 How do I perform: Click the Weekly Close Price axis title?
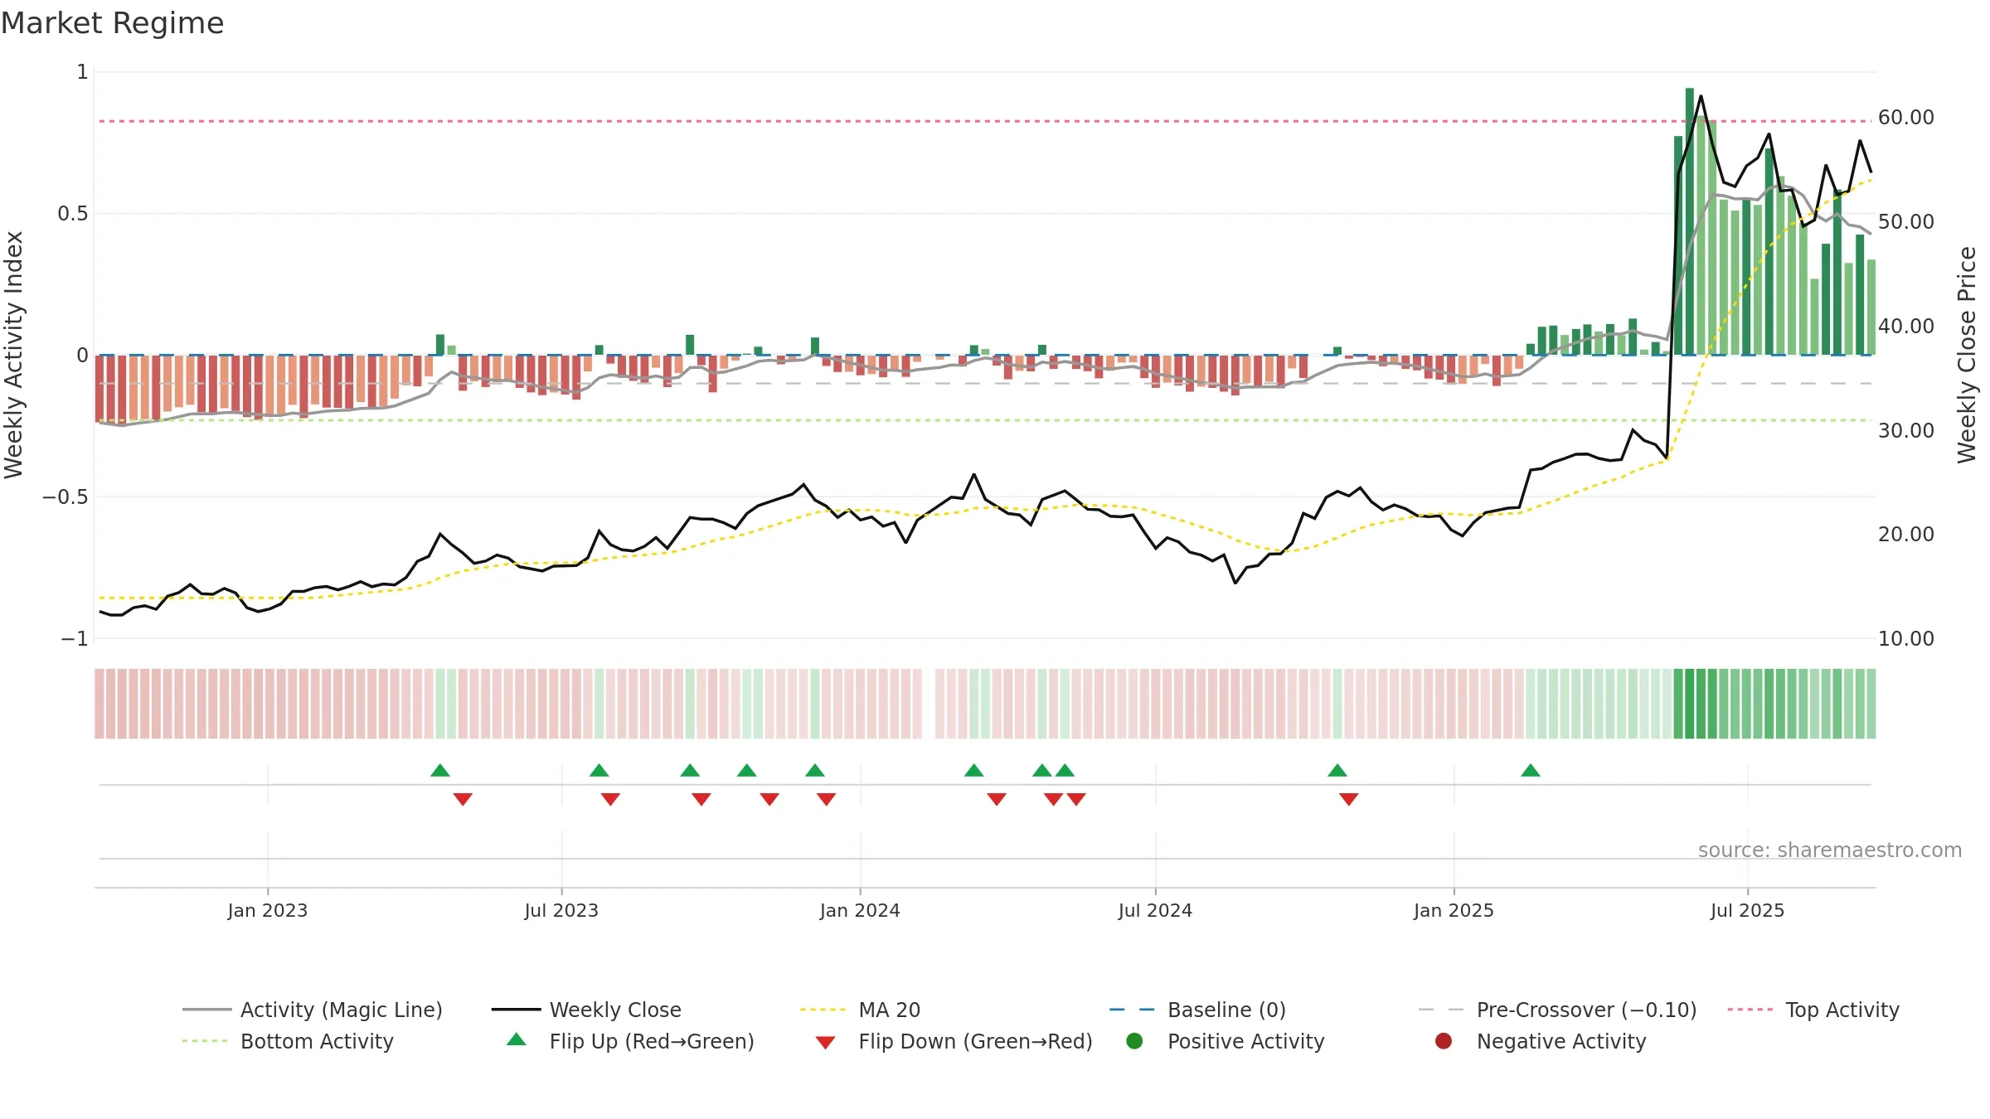coord(1967,355)
